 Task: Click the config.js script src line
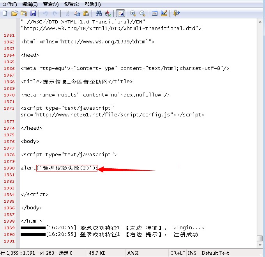click(112, 115)
